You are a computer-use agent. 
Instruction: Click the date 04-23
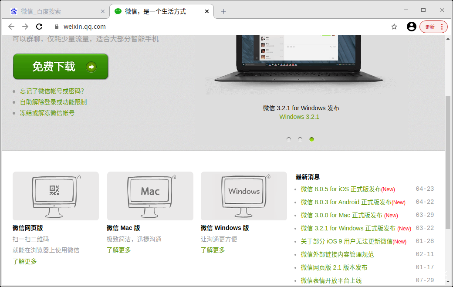(x=425, y=189)
